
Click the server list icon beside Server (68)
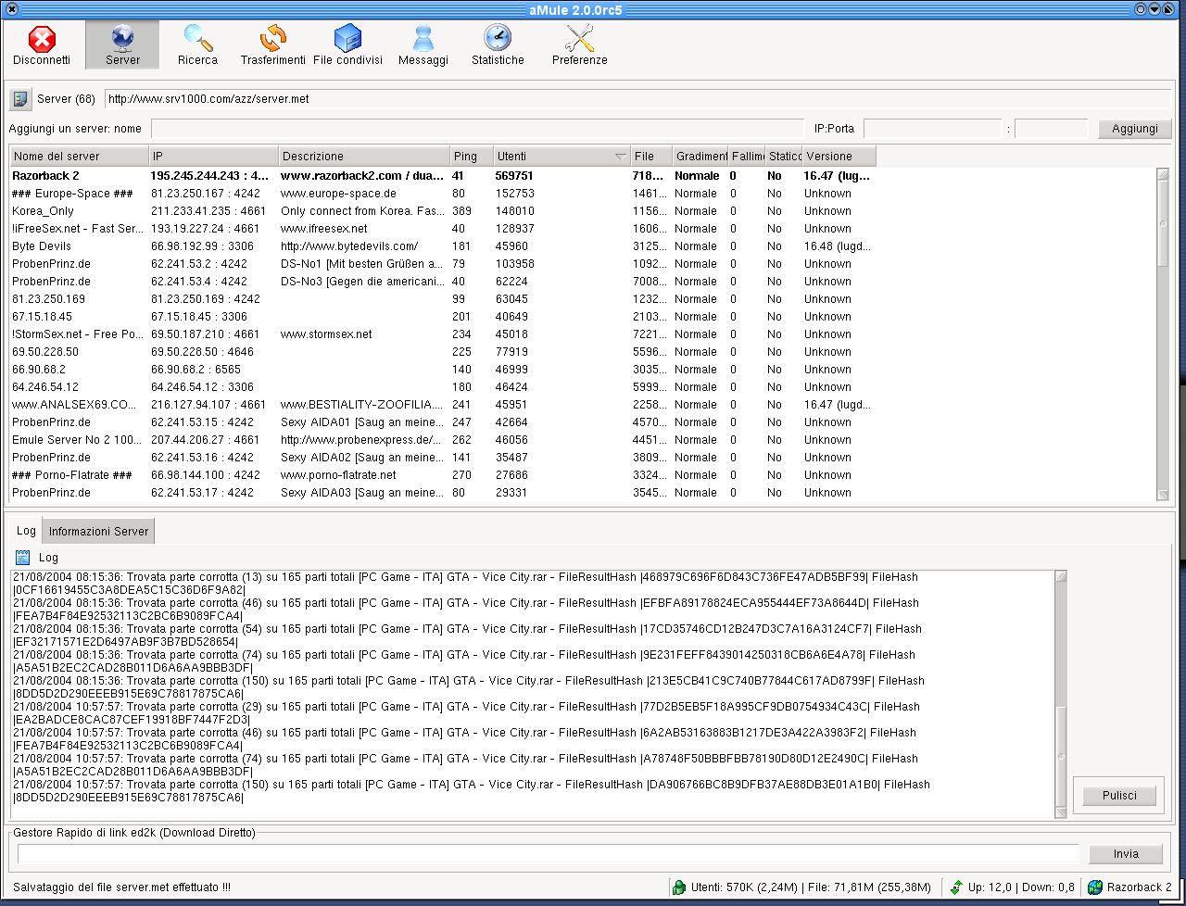20,99
